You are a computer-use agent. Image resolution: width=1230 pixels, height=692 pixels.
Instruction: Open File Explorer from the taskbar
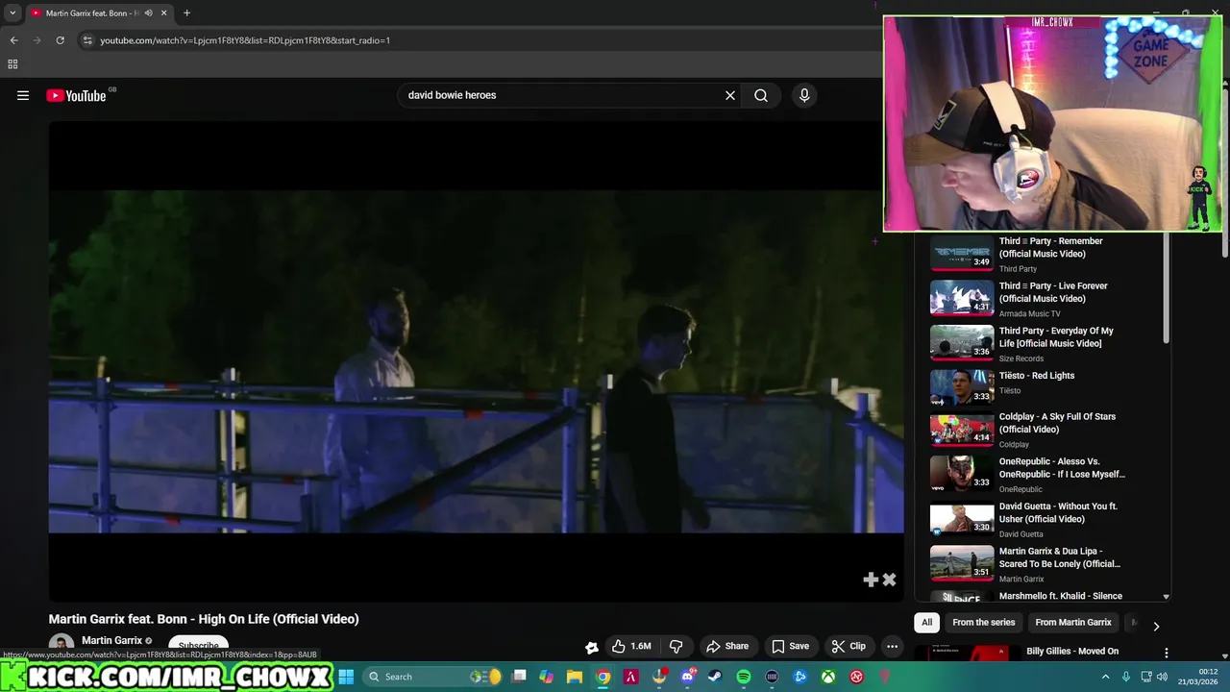click(575, 677)
